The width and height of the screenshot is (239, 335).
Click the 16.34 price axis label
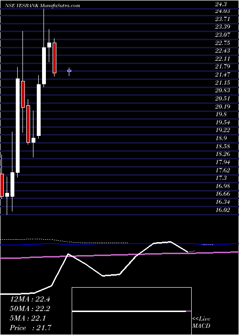click(223, 202)
